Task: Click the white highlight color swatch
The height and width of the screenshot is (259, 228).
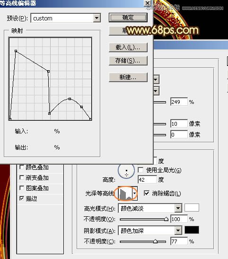Action: [x=192, y=208]
